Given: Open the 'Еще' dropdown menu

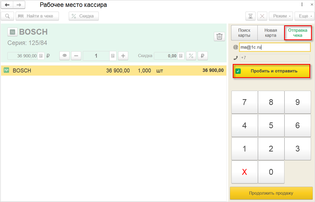Looking at the screenshot, I should click(x=304, y=16).
